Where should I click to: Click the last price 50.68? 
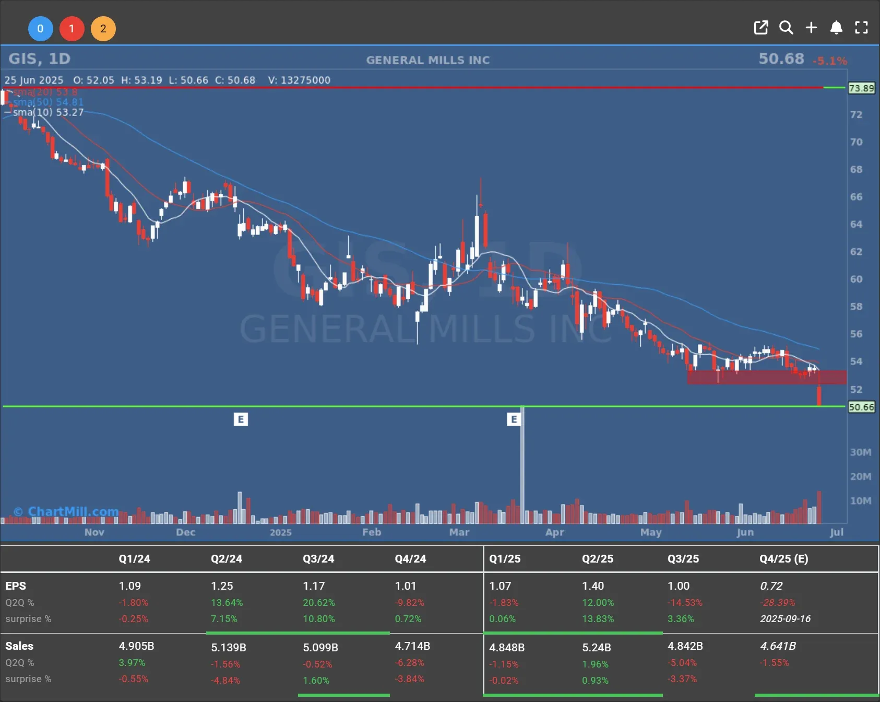tap(781, 58)
